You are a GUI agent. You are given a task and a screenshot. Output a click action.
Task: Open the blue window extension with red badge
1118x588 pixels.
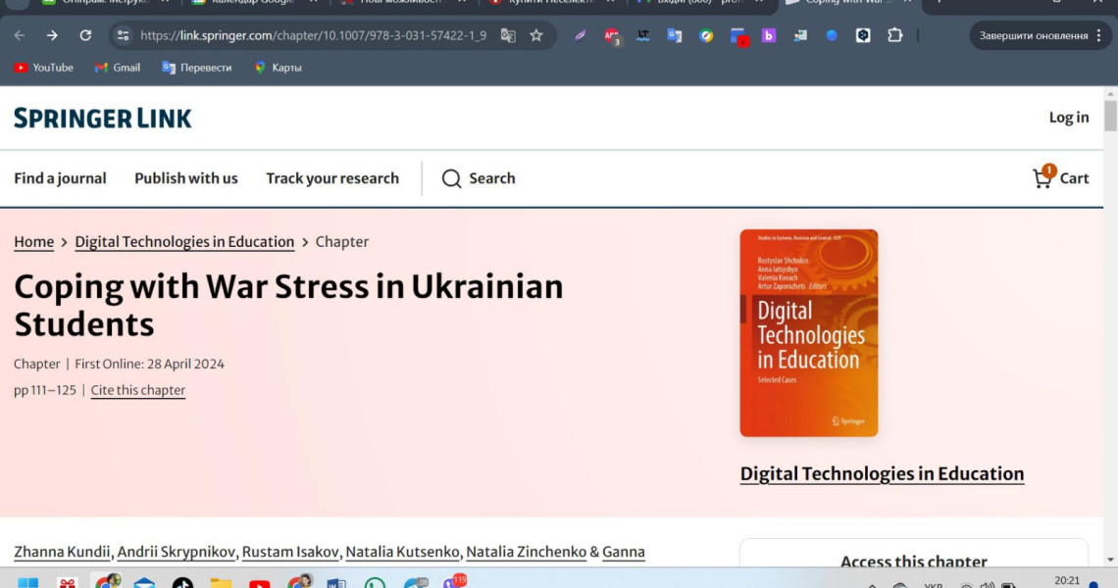pos(737,36)
